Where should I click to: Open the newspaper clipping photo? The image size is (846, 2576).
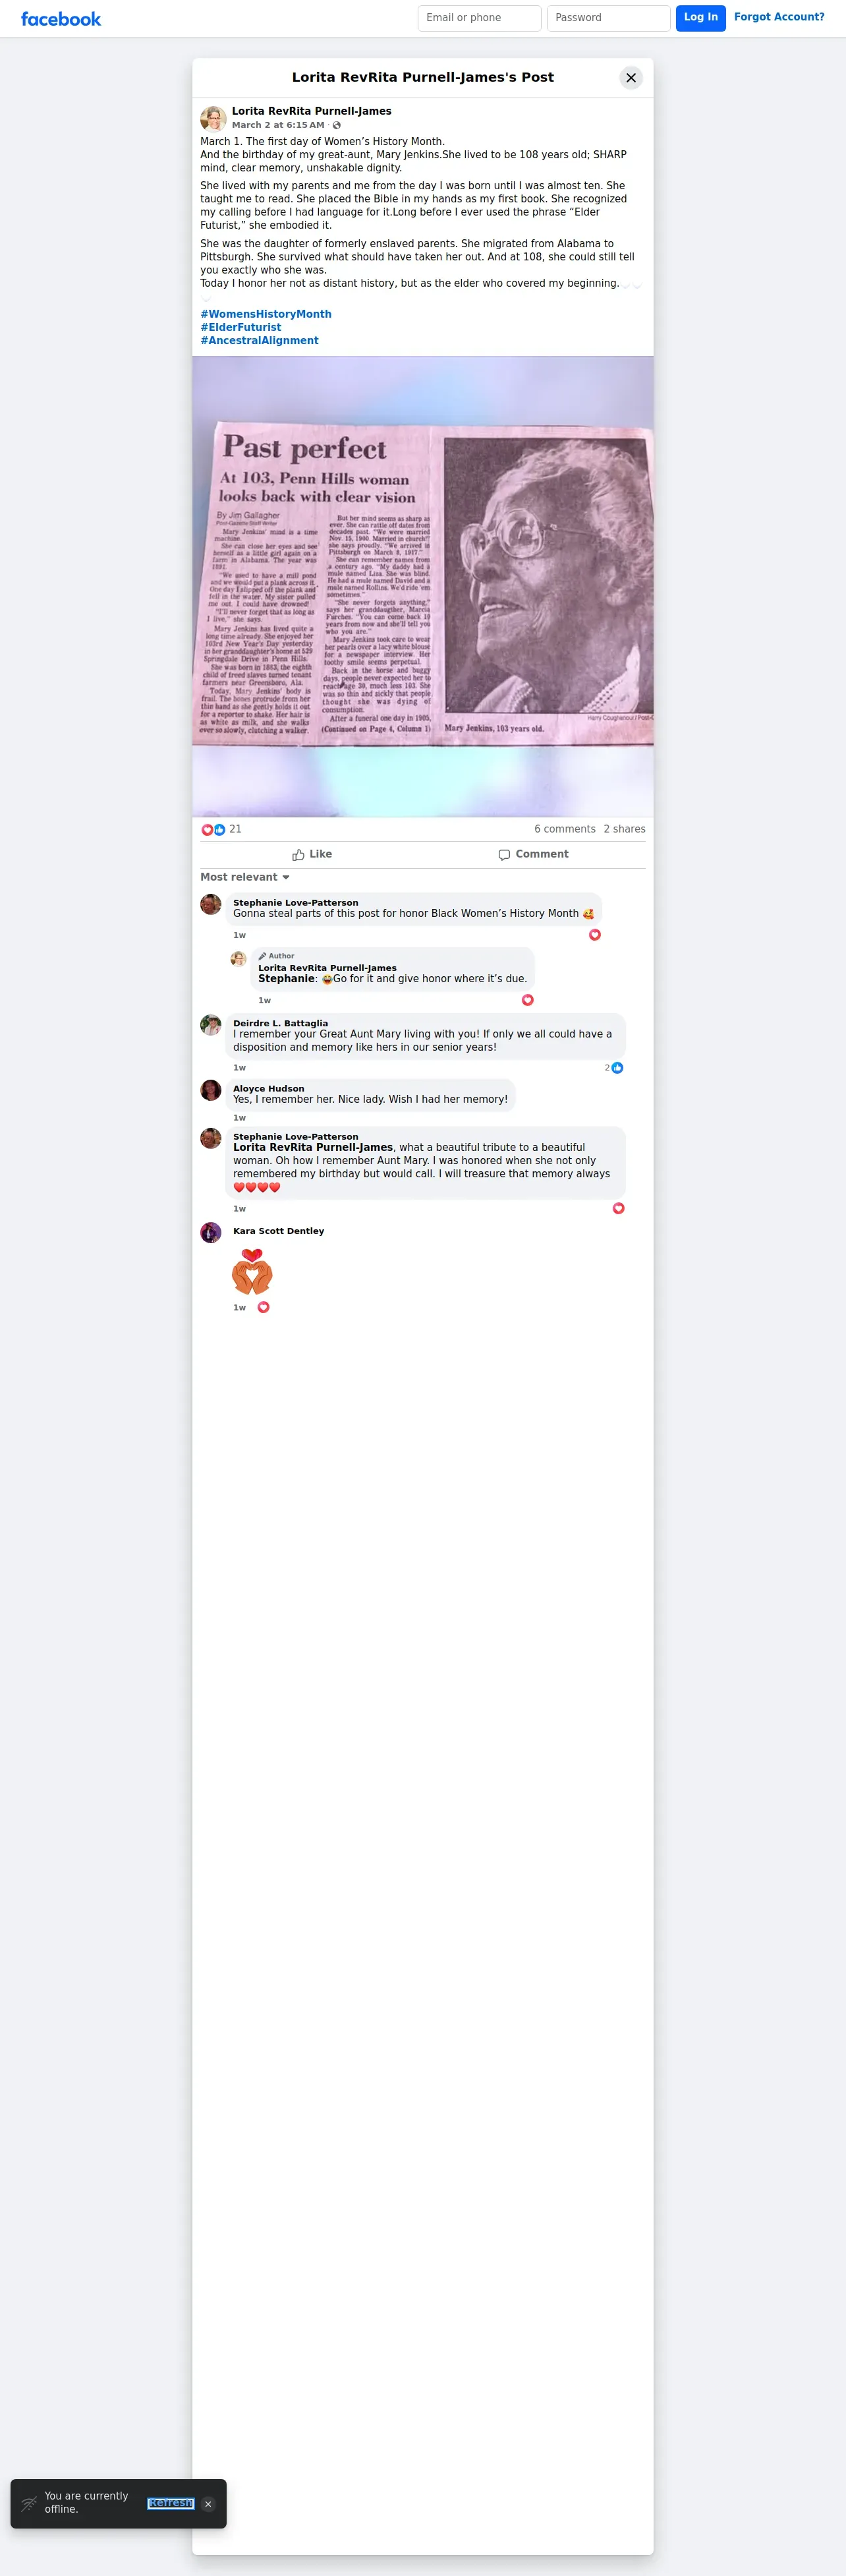pos(423,587)
